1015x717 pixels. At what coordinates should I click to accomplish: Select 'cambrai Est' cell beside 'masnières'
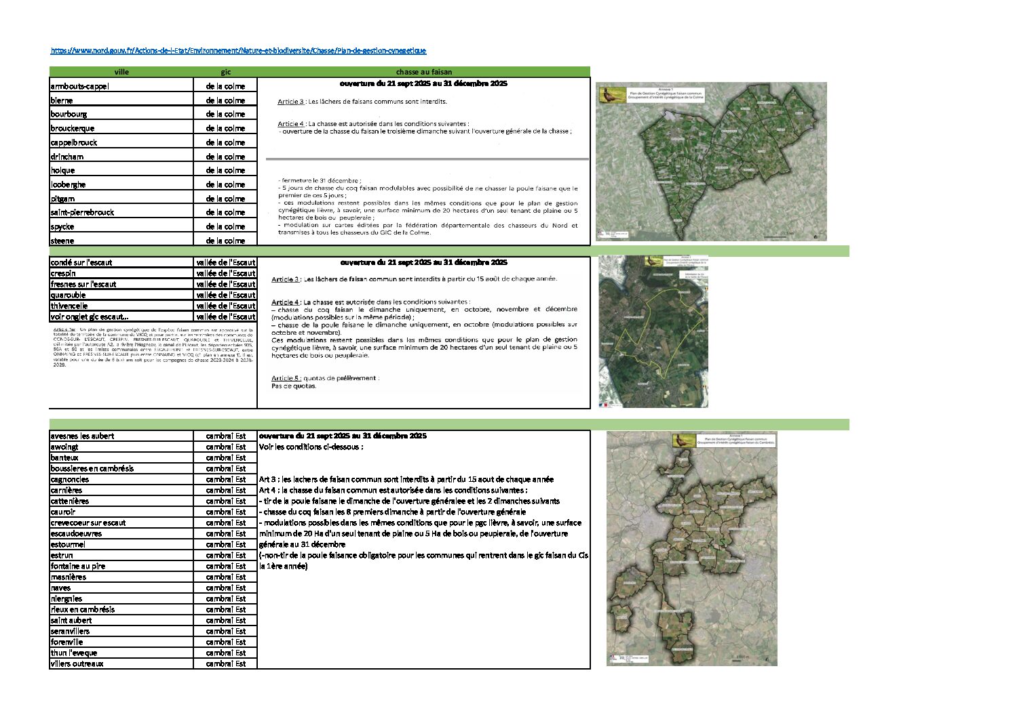pyautogui.click(x=225, y=577)
